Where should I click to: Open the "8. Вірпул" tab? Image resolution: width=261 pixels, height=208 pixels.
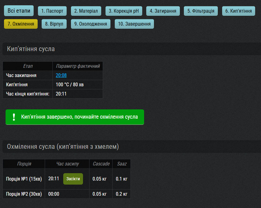pyautogui.click(x=54, y=24)
